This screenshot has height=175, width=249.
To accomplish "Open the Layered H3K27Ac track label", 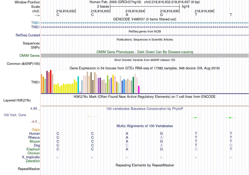I will click(17, 100).
